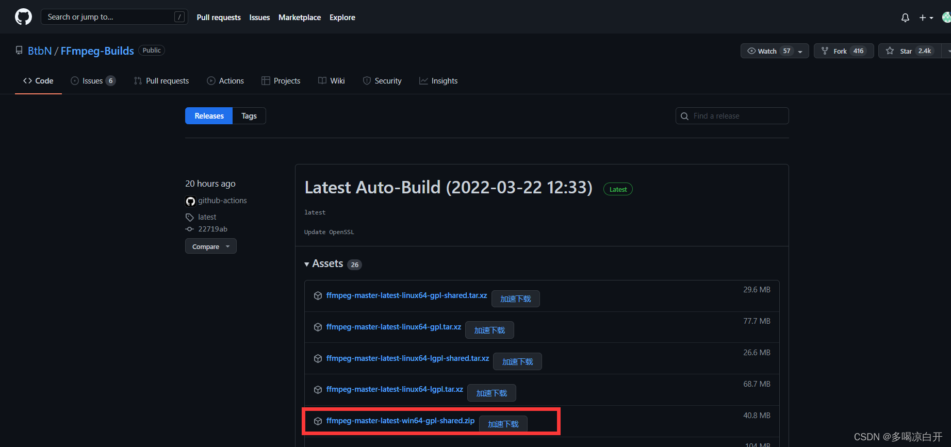
Task: Click the Fork count 416
Action: (858, 51)
